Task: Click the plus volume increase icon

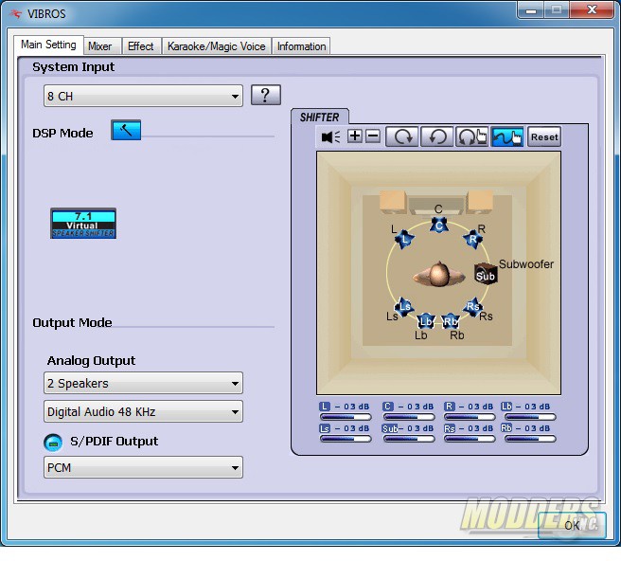Action: (355, 136)
